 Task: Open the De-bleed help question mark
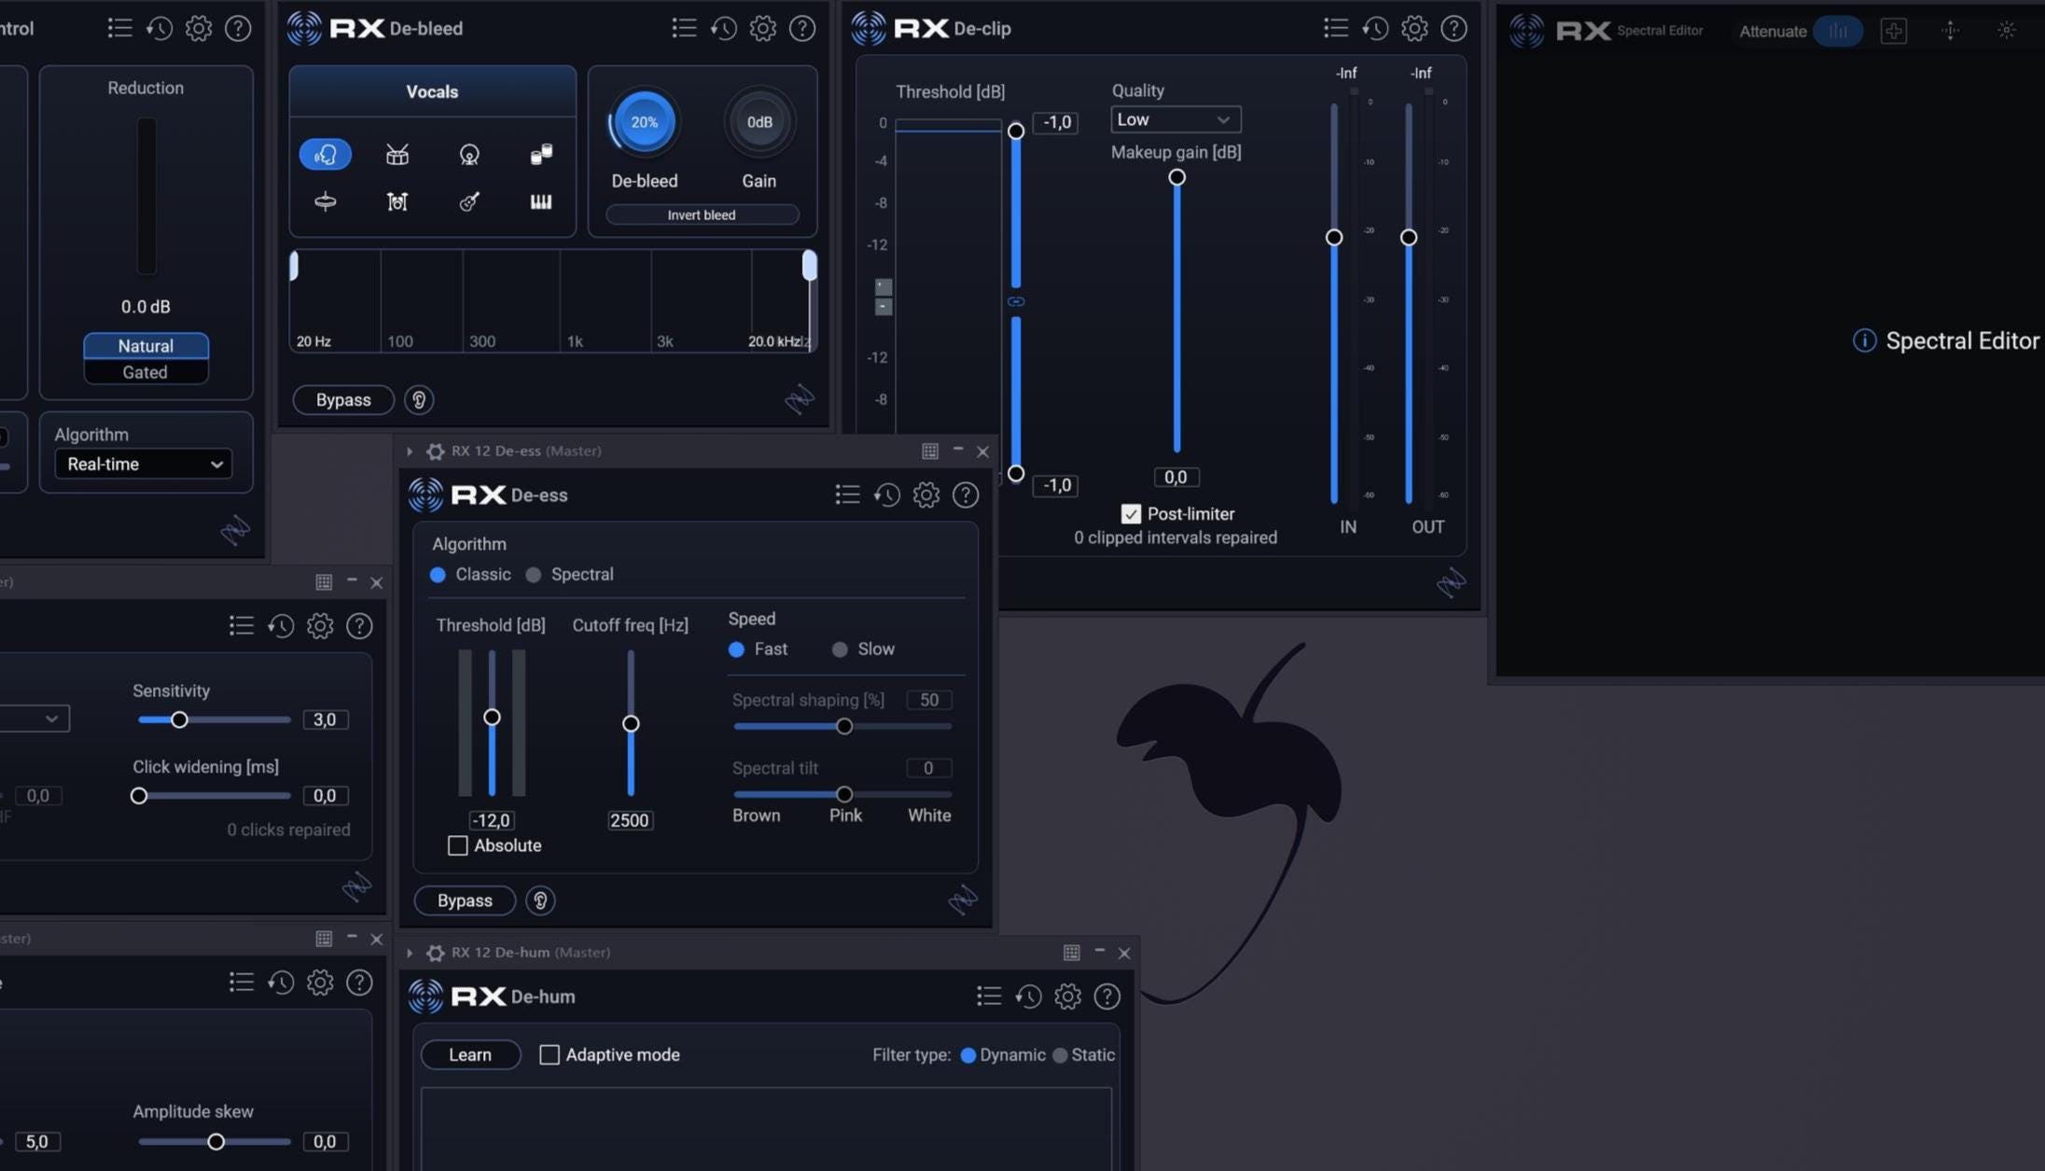point(802,28)
